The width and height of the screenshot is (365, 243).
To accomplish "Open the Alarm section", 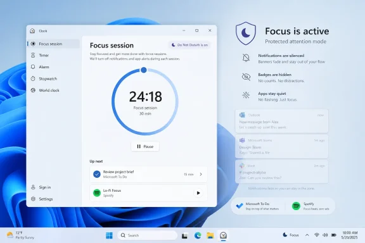I will coord(53,67).
